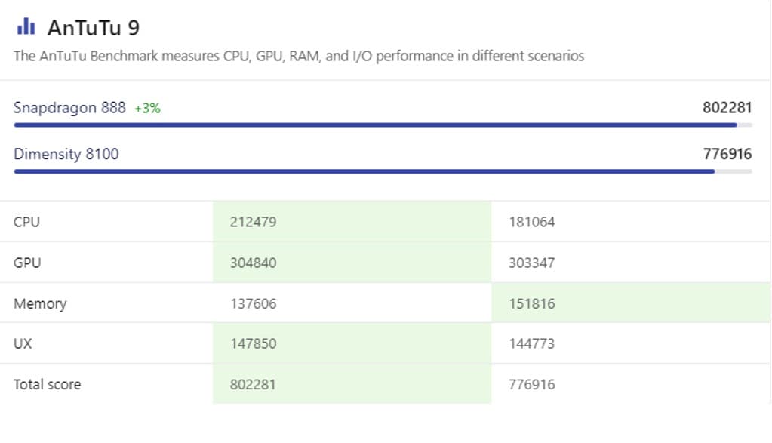
Task: Click the AnTuTu 9 heading
Action: click(94, 28)
